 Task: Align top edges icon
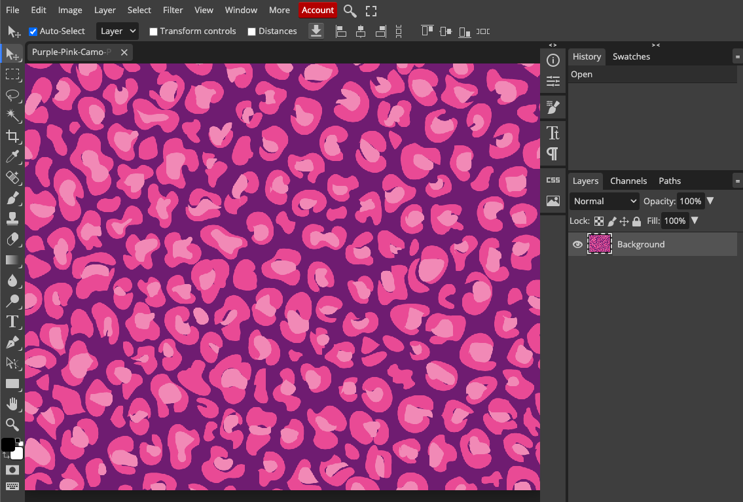(427, 31)
